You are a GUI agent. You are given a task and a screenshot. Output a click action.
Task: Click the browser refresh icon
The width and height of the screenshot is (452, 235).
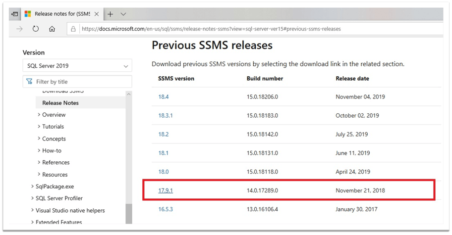[x=36, y=29]
